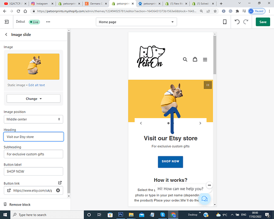
Task: Clear the Button link URL
Action: 58,191
